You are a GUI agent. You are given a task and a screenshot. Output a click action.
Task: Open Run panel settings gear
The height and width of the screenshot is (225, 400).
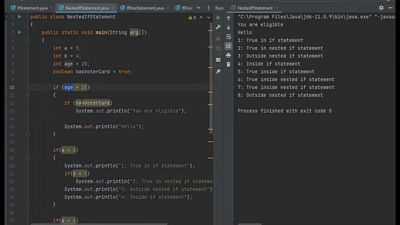click(x=381, y=8)
